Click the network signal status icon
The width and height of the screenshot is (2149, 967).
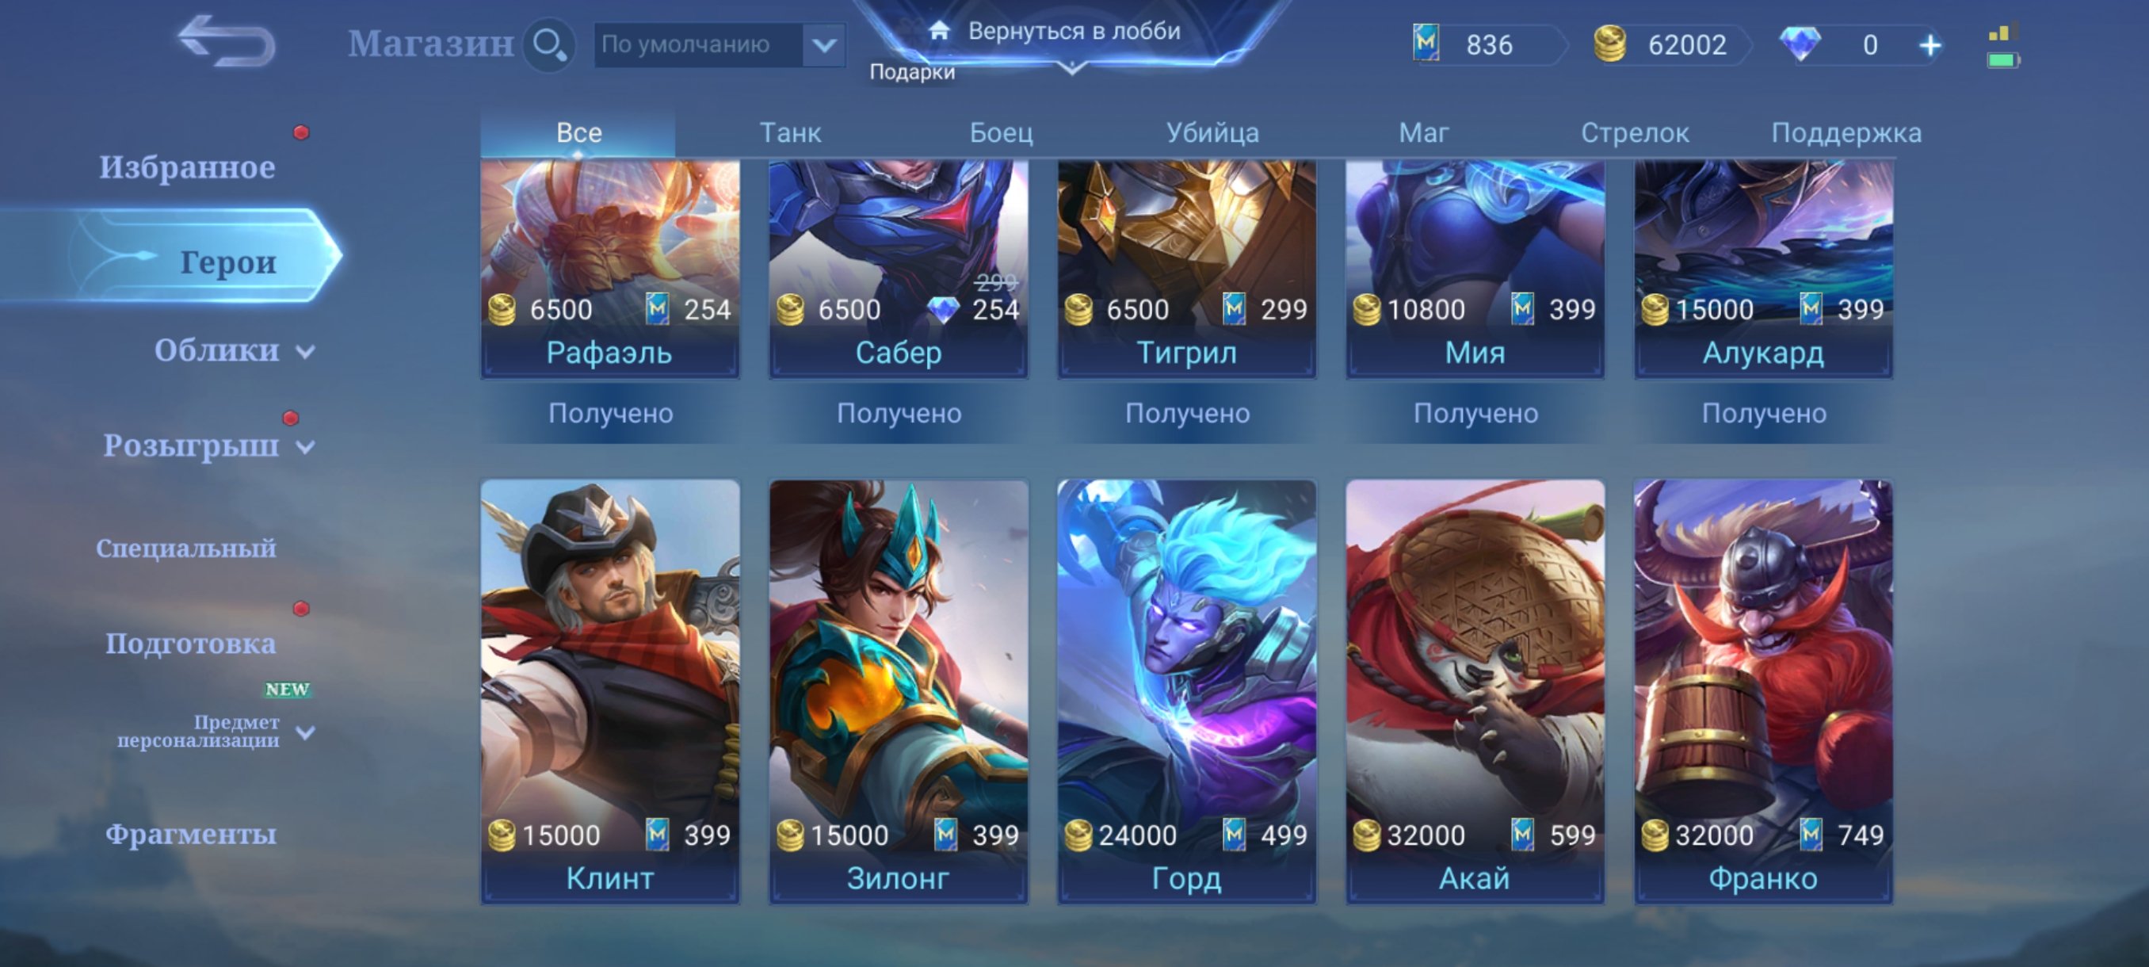click(x=2003, y=34)
